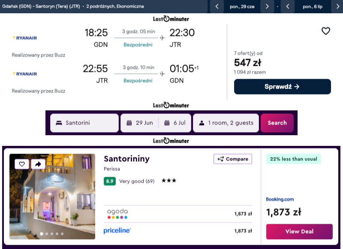The width and height of the screenshot is (343, 249).
Task: Go to previous return date
Action: [288, 6]
